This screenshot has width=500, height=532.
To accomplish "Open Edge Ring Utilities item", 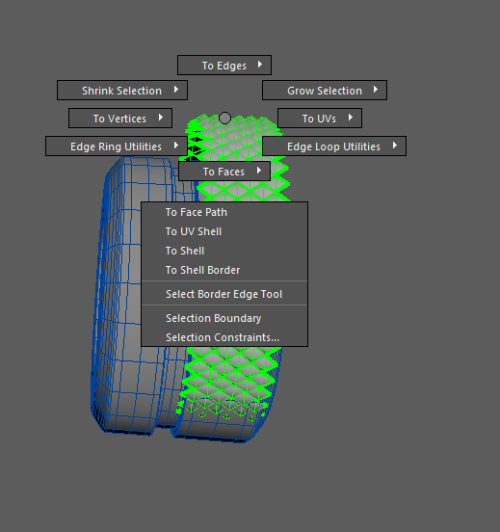I will (117, 146).
